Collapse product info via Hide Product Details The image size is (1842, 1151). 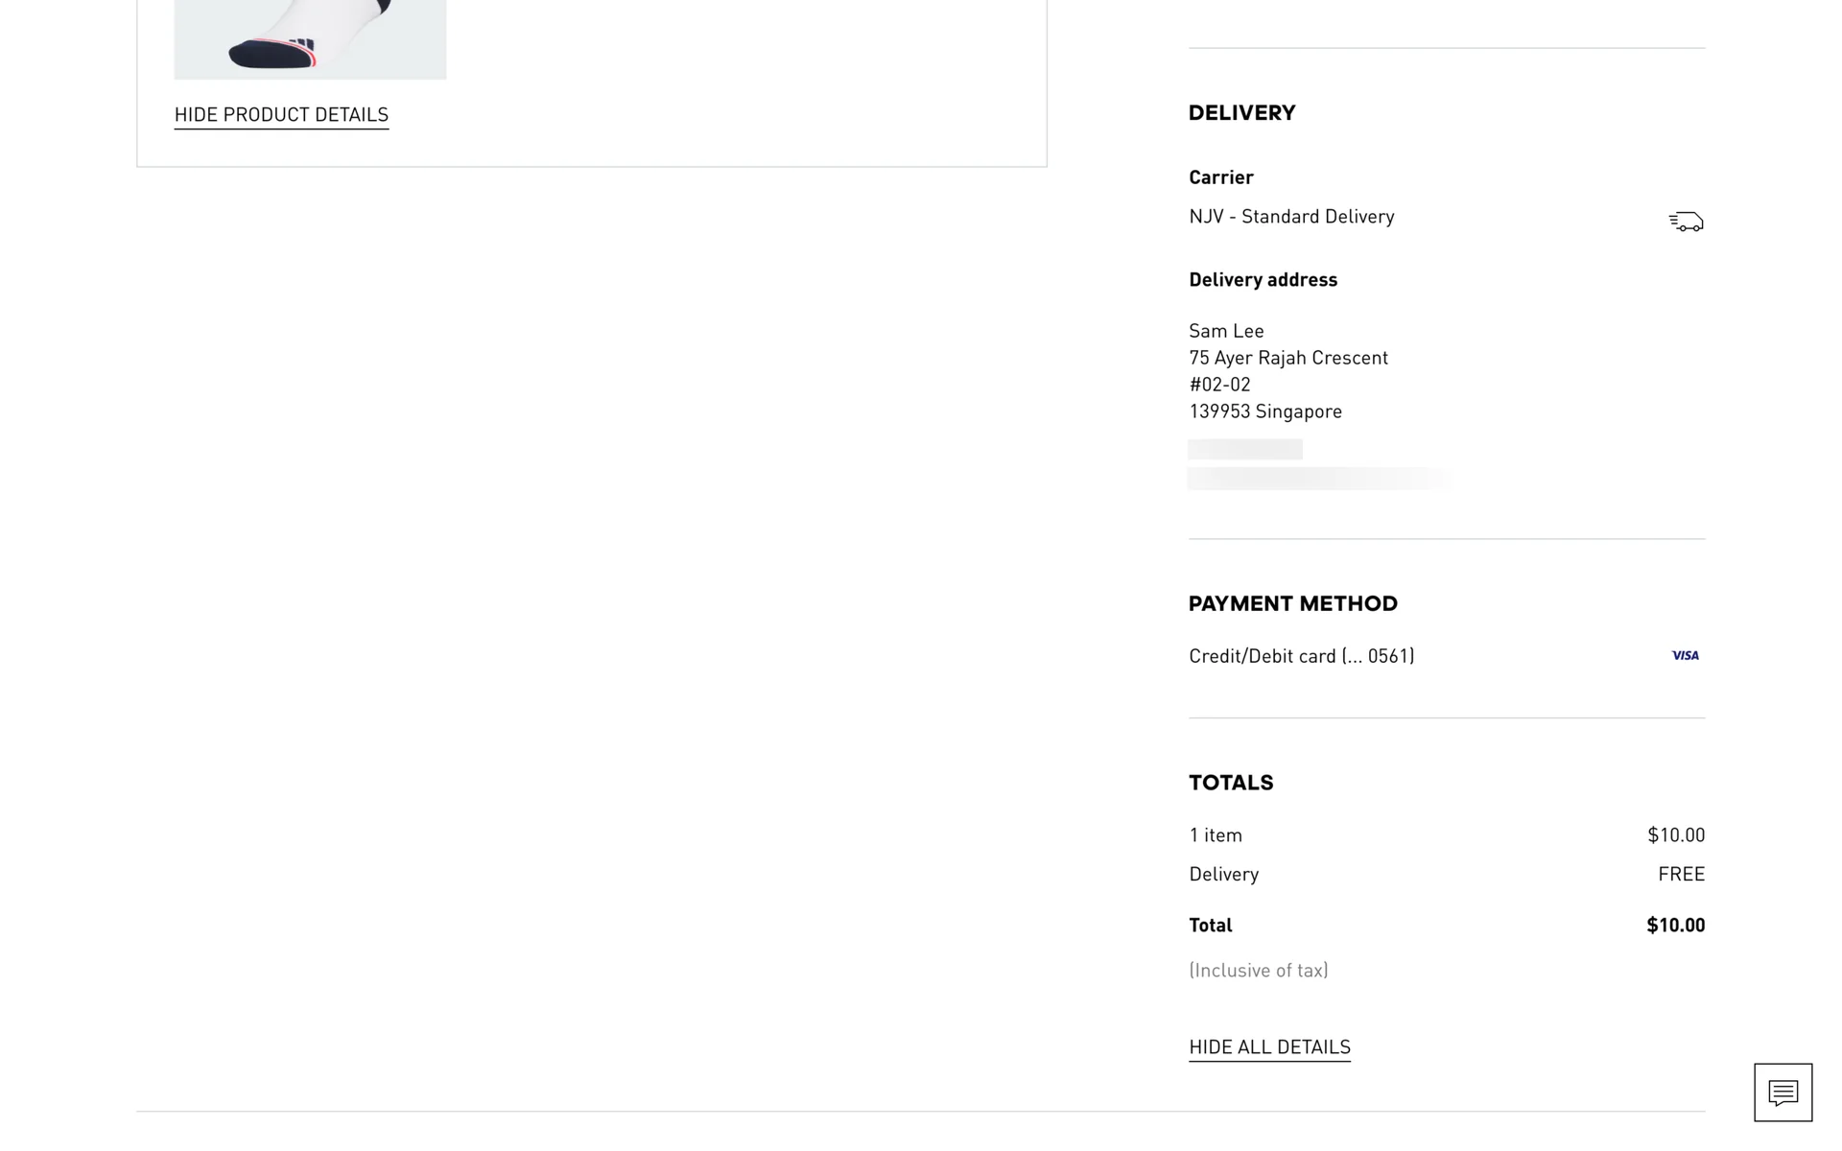(281, 115)
